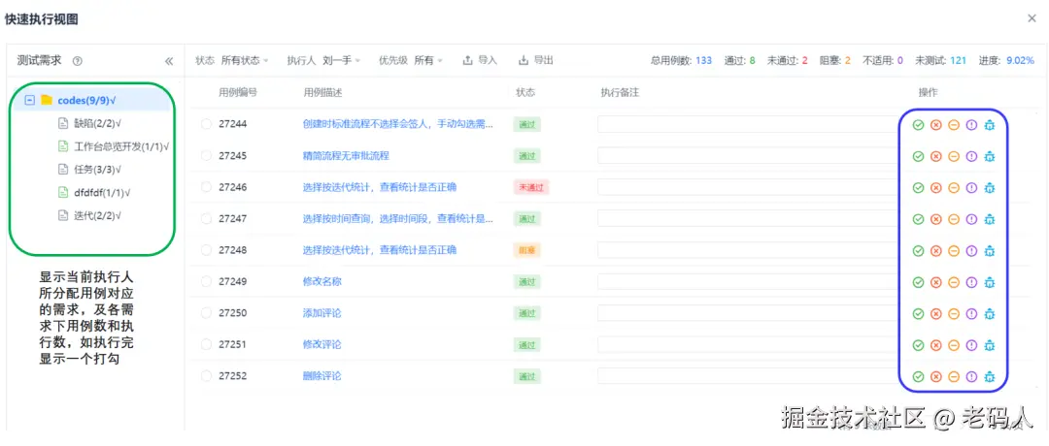Open the 删除评论 case link

(321, 376)
